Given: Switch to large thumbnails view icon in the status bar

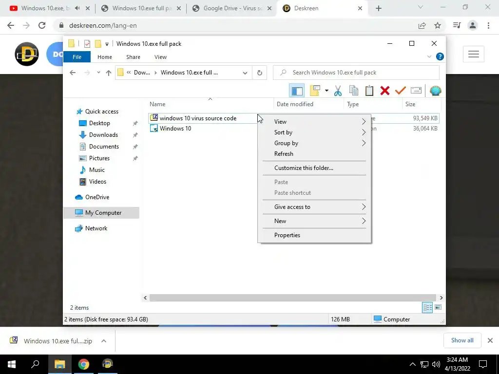Looking at the screenshot, I should coord(438,307).
